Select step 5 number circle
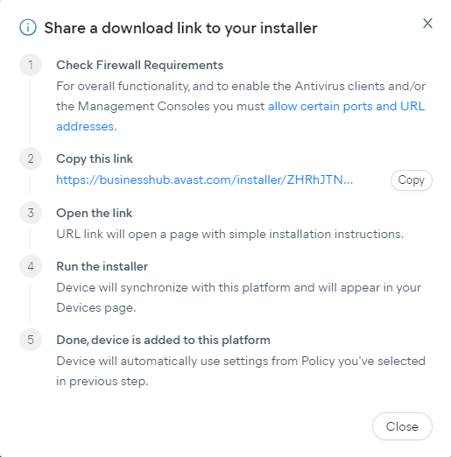The width and height of the screenshot is (451, 457). tap(31, 340)
